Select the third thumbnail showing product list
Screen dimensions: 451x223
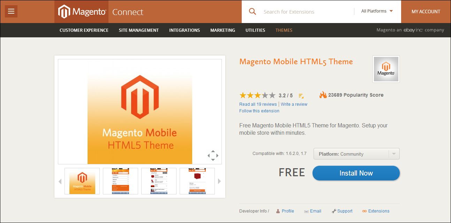point(159,181)
